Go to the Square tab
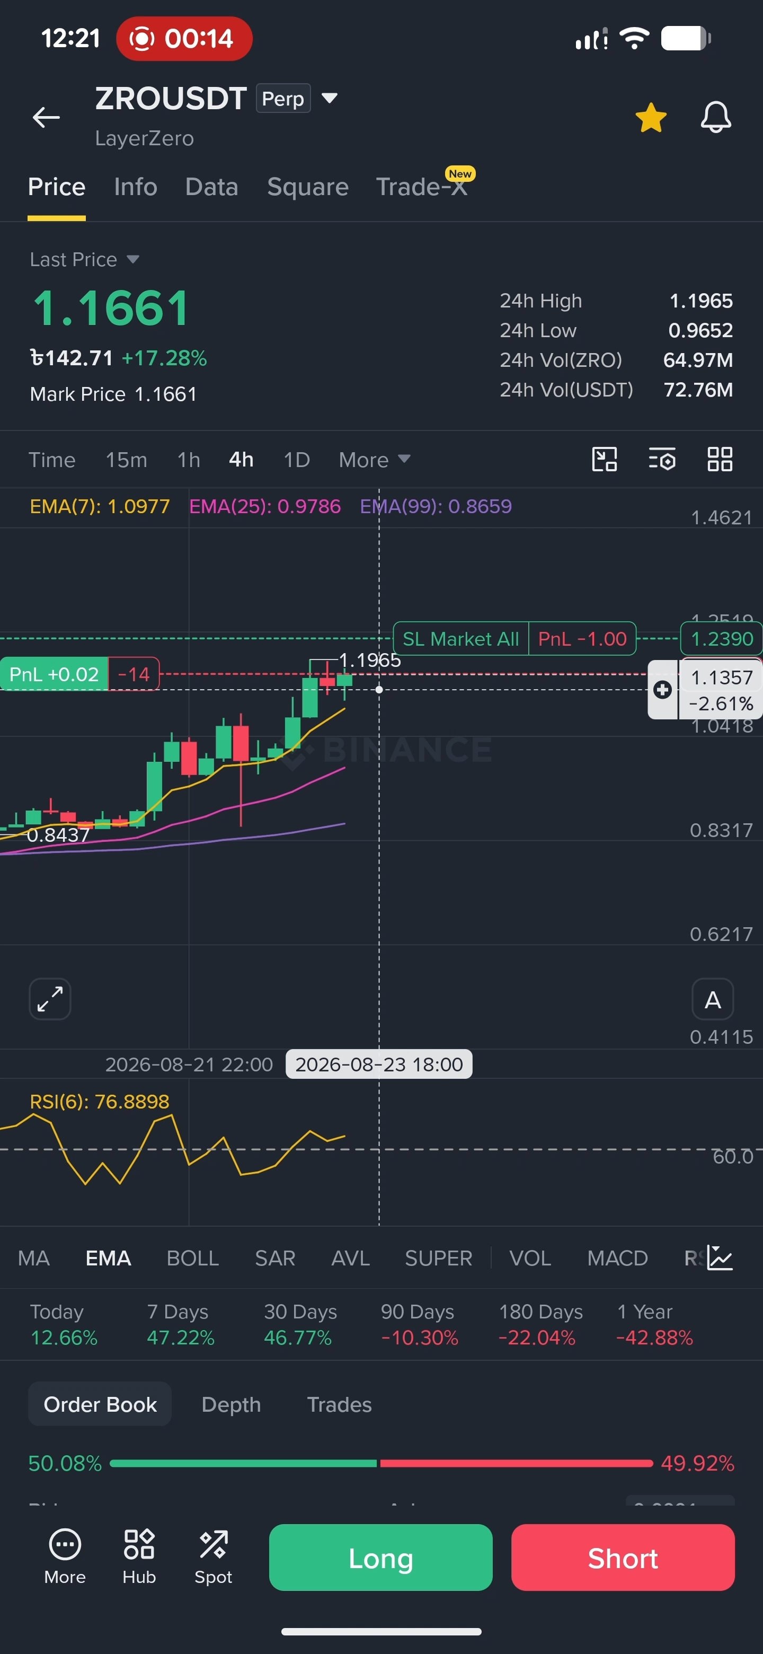 [308, 187]
